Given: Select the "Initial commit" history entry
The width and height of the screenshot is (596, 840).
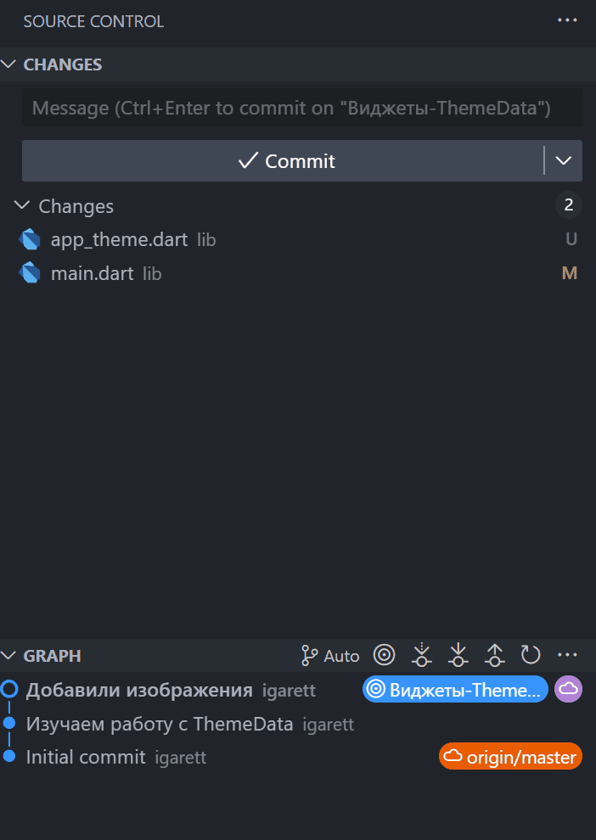Looking at the screenshot, I should tap(86, 757).
